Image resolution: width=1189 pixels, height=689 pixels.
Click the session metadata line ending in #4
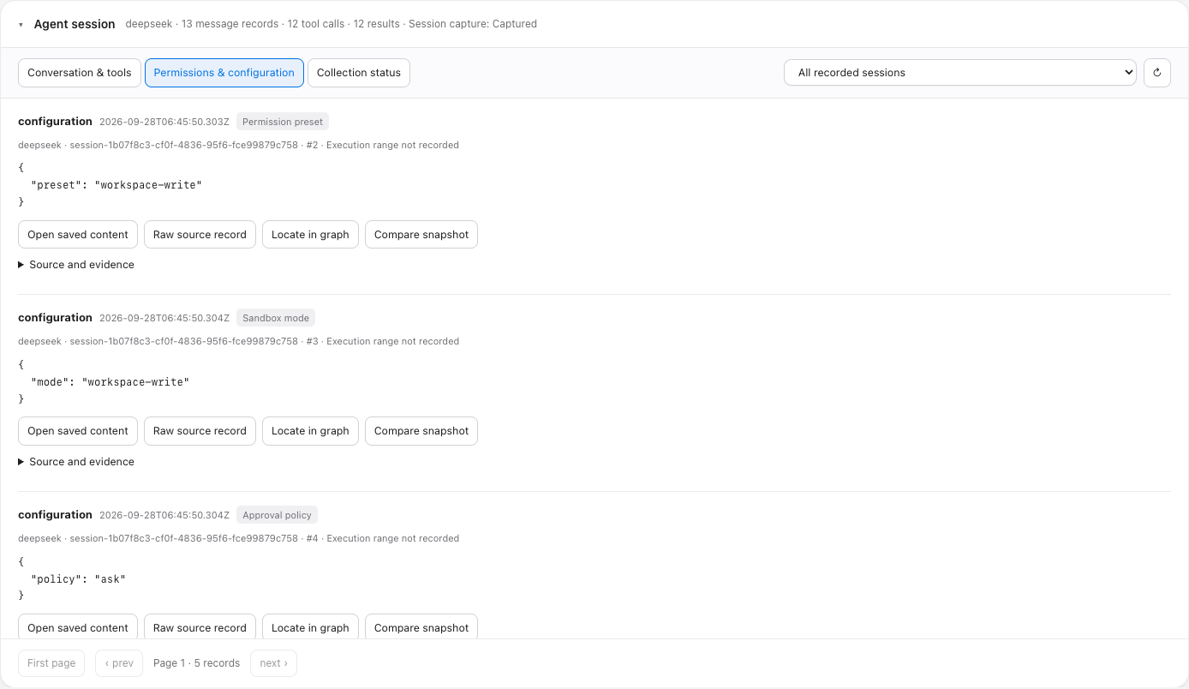pyautogui.click(x=238, y=539)
